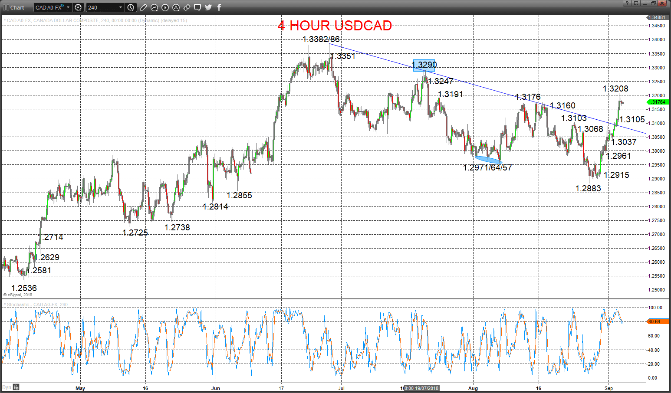
Task: Open the comment bubble icon
Action: [x=197, y=7]
